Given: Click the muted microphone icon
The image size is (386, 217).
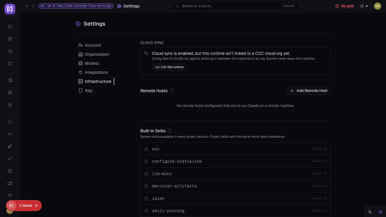Looking at the screenshot, I should (x=370, y=212).
